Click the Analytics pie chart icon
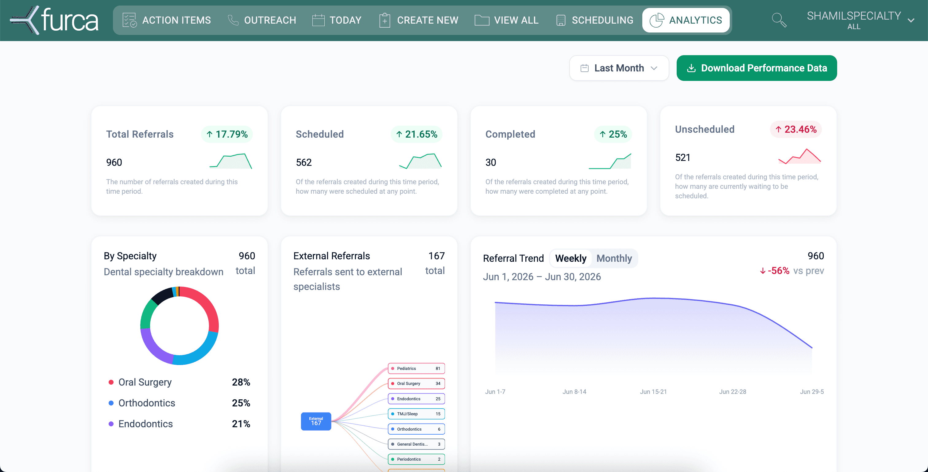928x472 pixels. [x=656, y=20]
